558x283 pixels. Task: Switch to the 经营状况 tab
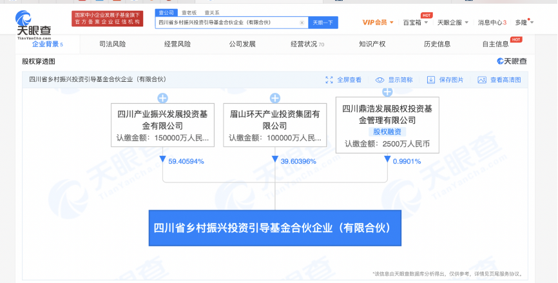point(307,44)
